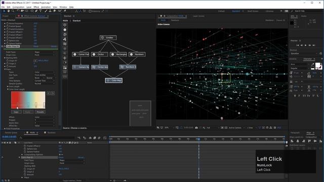Viewport: 324px width, 182px height.
Task: Toggle stopwatch for Sphere size
Action: pyautogui.click(x=8, y=40)
